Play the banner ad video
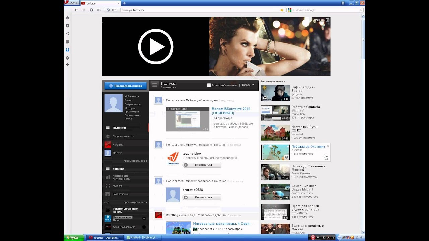Image resolution: width=429 pixels, height=241 pixels. [156, 47]
